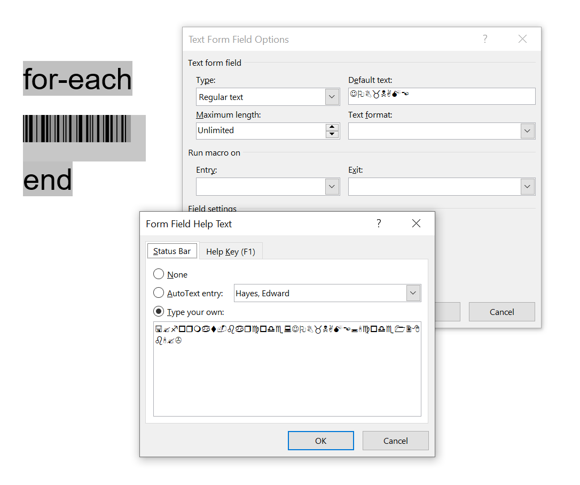The height and width of the screenshot is (485, 580).
Task: Select the Status Bar tab
Action: [x=172, y=251]
